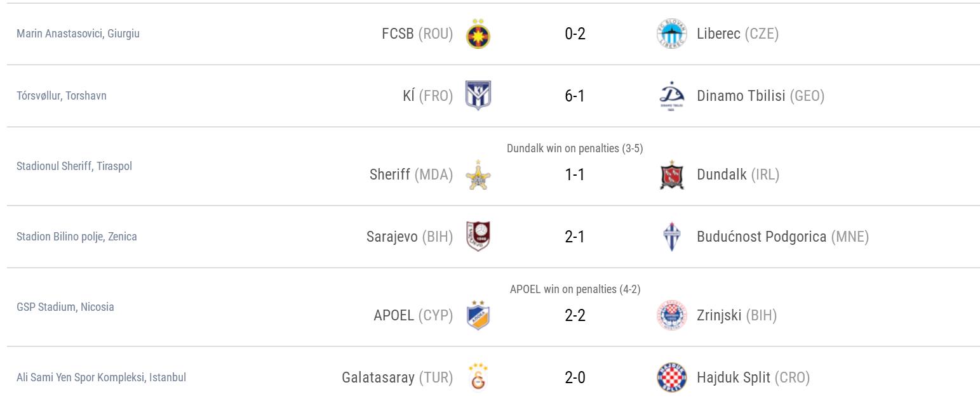Screen dimensions: 980x406
Task: Select the Dinamo Tbilisi (GEO) team name
Action: click(760, 96)
